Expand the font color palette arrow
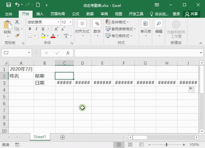The image size is (205, 148). point(58,35)
